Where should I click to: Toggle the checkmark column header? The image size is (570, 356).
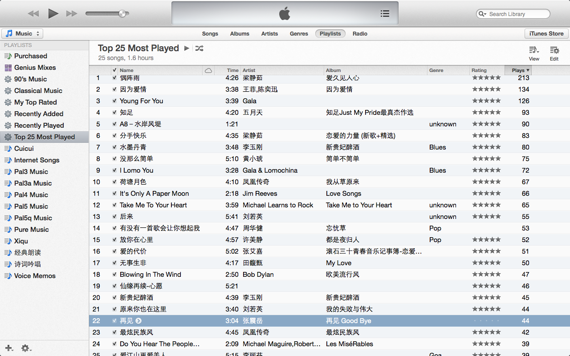pyautogui.click(x=114, y=70)
